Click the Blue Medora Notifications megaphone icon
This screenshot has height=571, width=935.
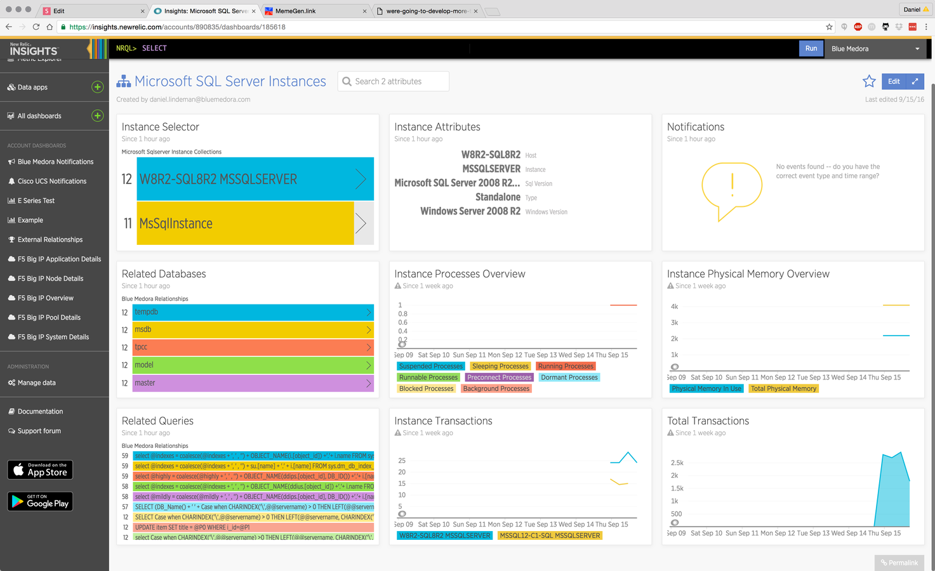11,162
